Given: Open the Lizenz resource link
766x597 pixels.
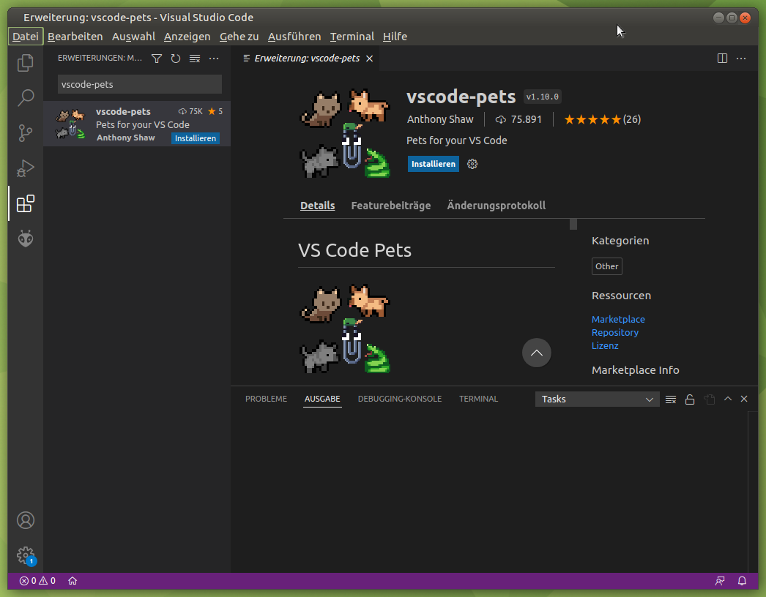Looking at the screenshot, I should point(605,345).
